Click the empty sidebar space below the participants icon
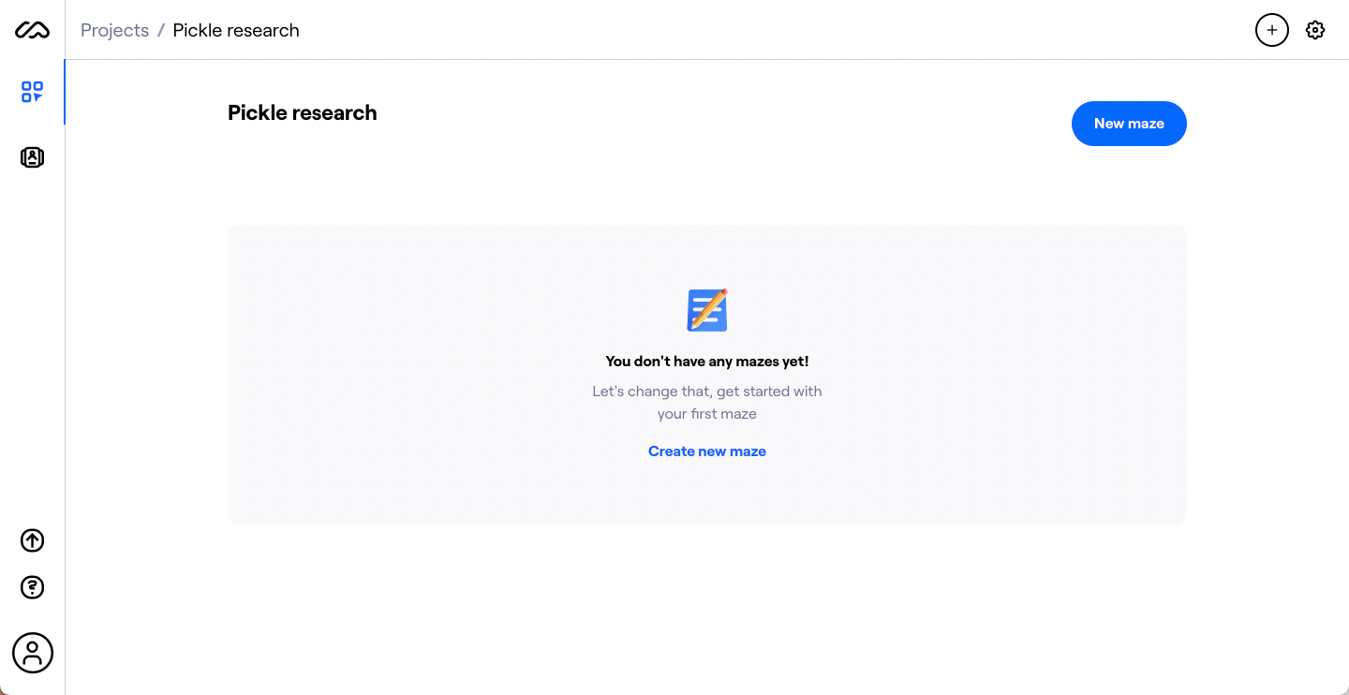 tap(32, 347)
